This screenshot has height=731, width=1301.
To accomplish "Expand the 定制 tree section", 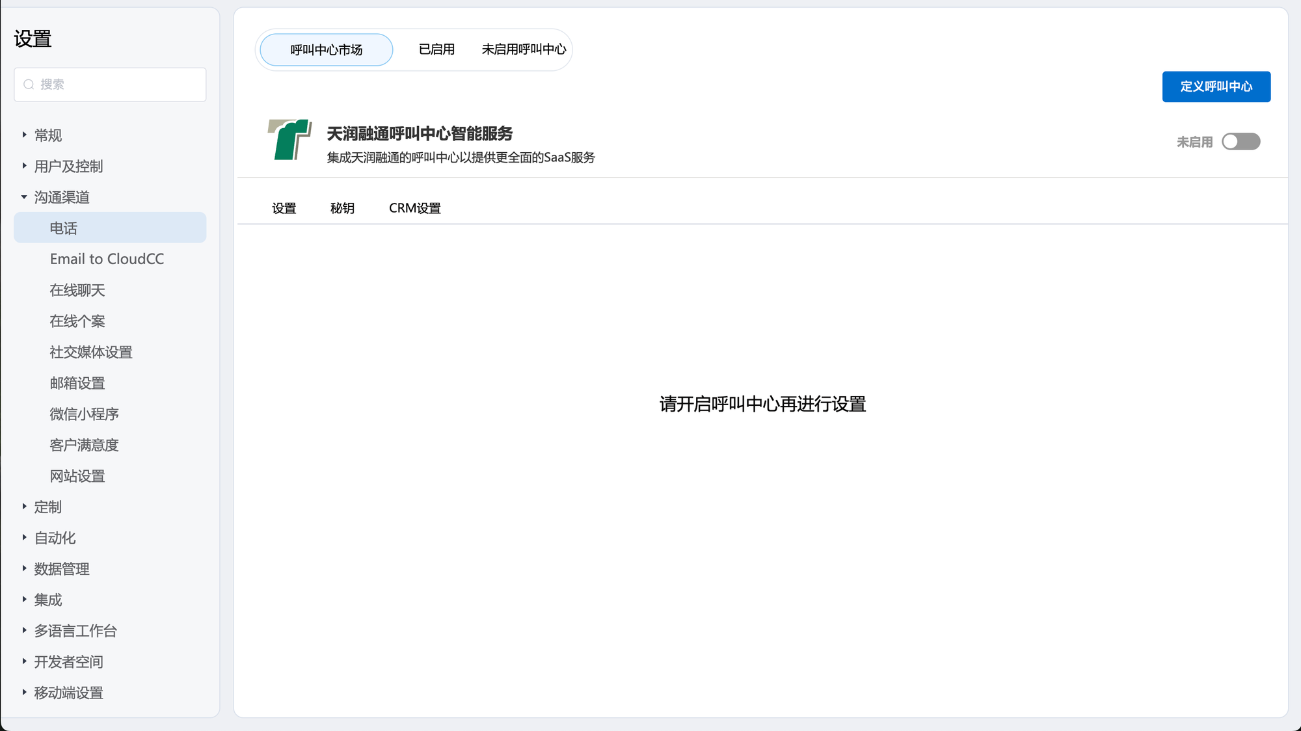I will 24,507.
